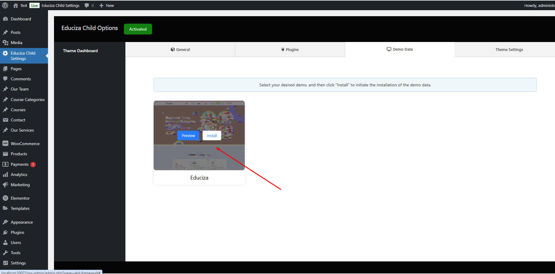Select the Demo Data tab
Screen dimensions: 555x274
(x=400, y=49)
